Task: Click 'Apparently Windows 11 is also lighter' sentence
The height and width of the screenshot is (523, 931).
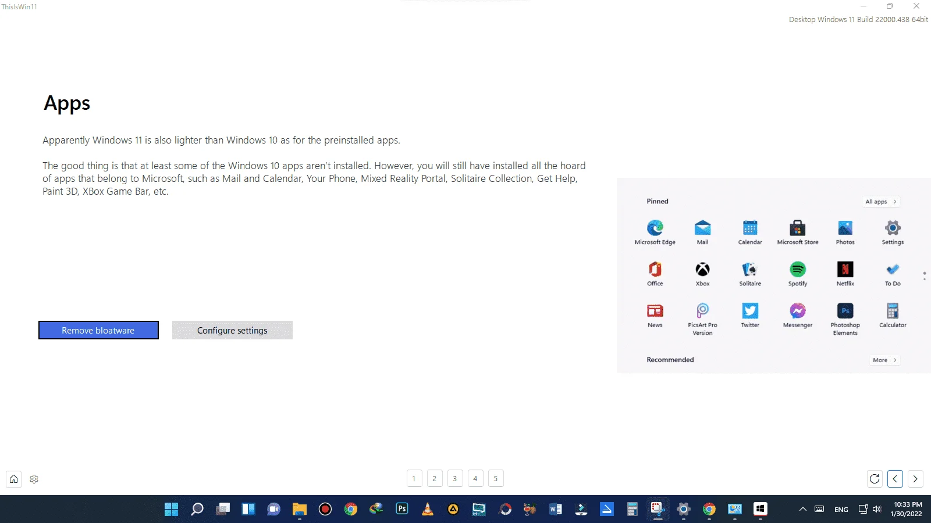Action: [x=221, y=140]
